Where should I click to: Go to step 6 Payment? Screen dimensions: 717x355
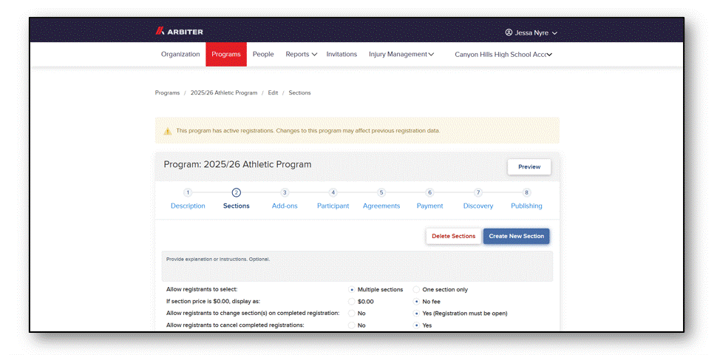coord(430,206)
